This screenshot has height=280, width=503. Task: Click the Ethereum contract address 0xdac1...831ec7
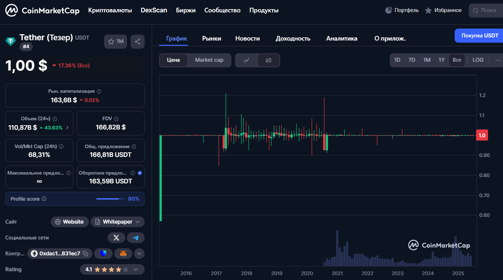(60, 254)
